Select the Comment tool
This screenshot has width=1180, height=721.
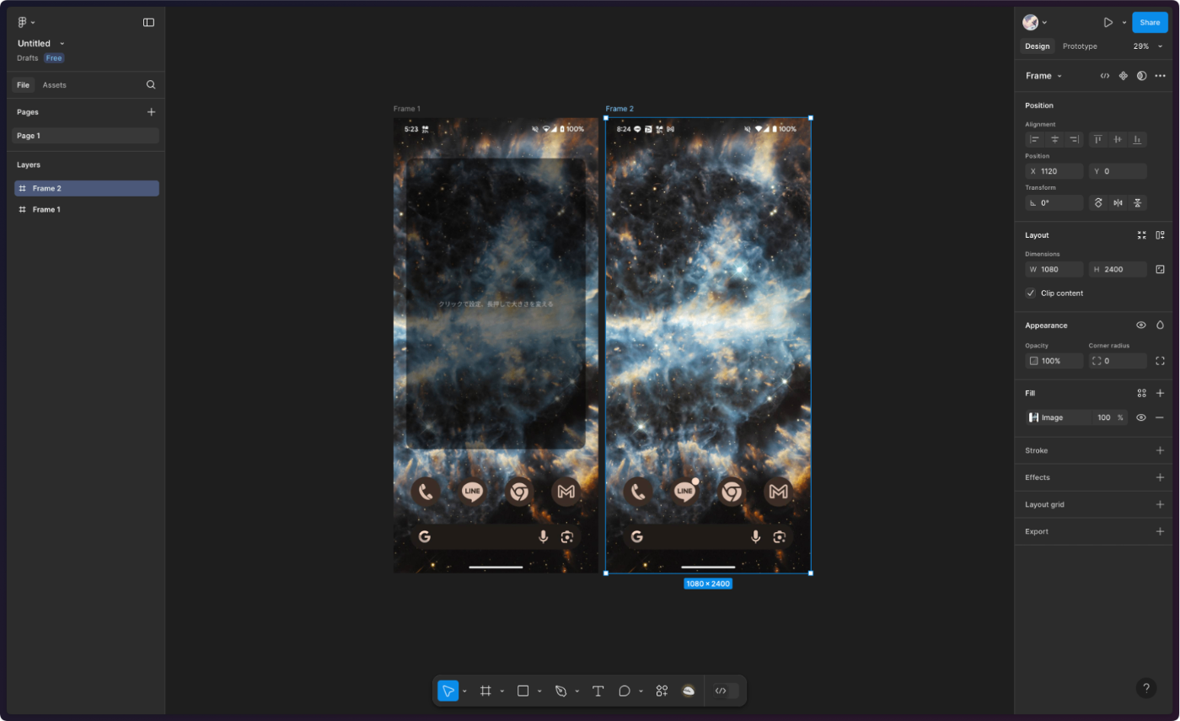(x=625, y=691)
